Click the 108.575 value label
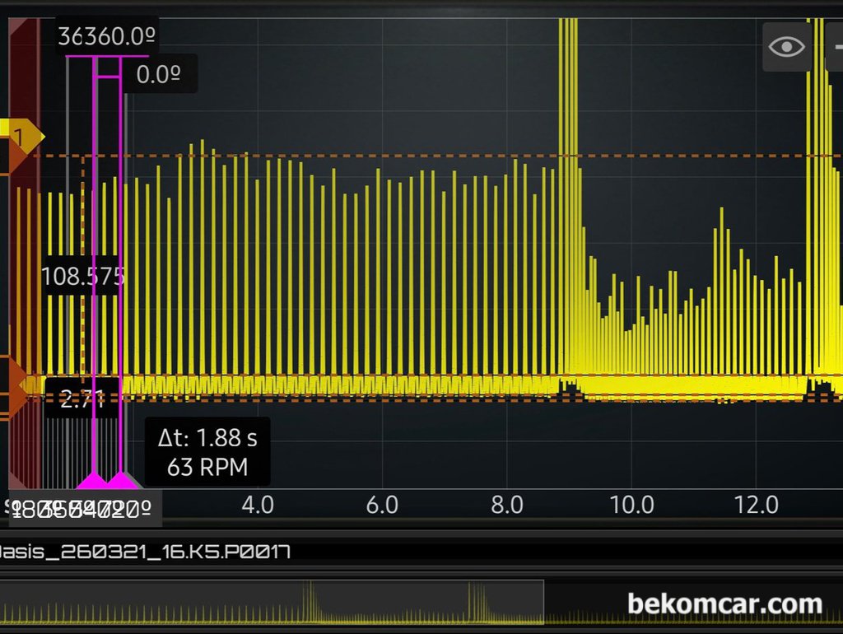This screenshot has height=634, width=843. pos(82,276)
